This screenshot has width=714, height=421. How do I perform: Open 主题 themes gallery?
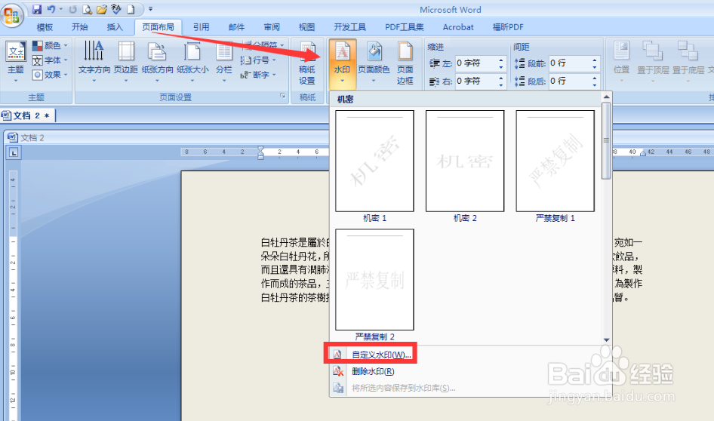point(16,62)
